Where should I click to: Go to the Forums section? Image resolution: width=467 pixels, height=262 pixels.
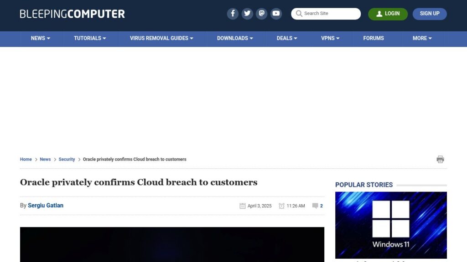(x=374, y=38)
